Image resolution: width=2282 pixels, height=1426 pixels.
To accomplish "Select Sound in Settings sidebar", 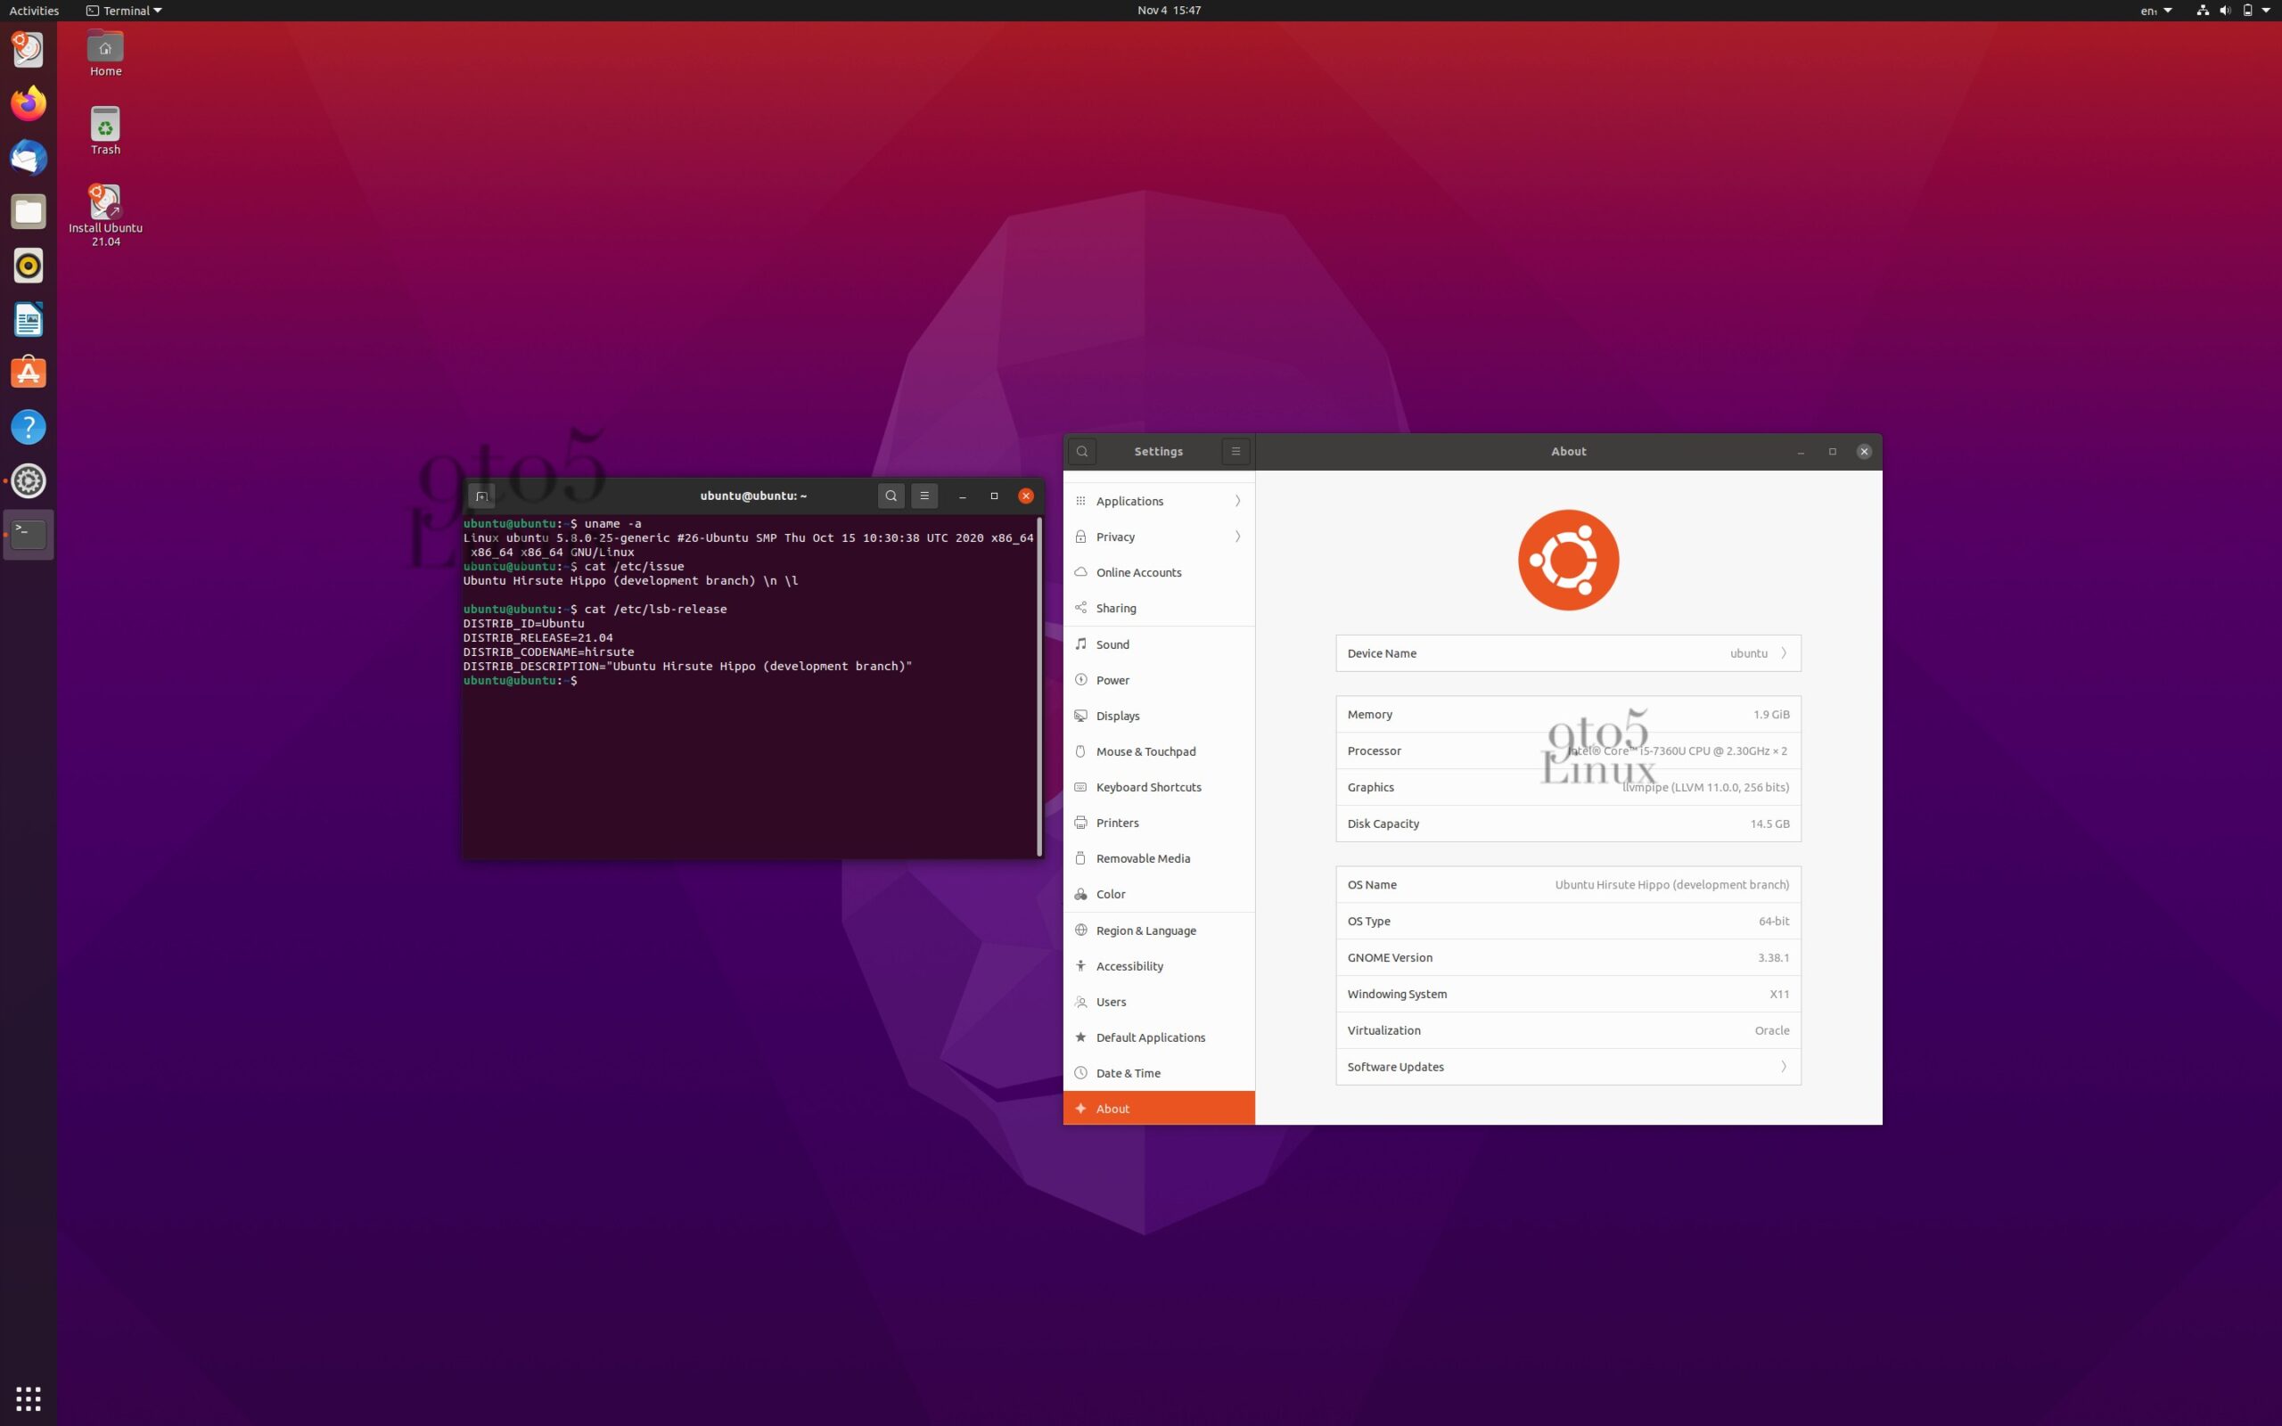I will tap(1112, 644).
